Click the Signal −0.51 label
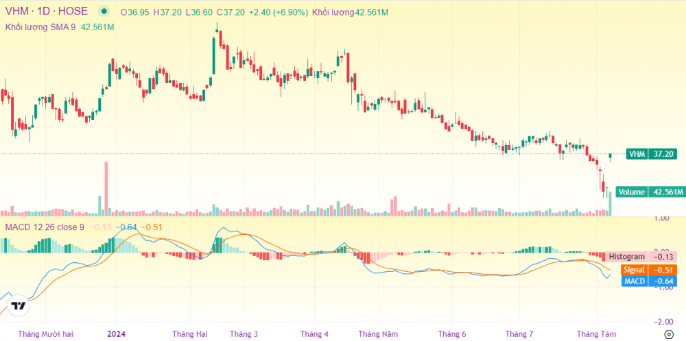Screen dimensions: 686x341 click(649, 269)
